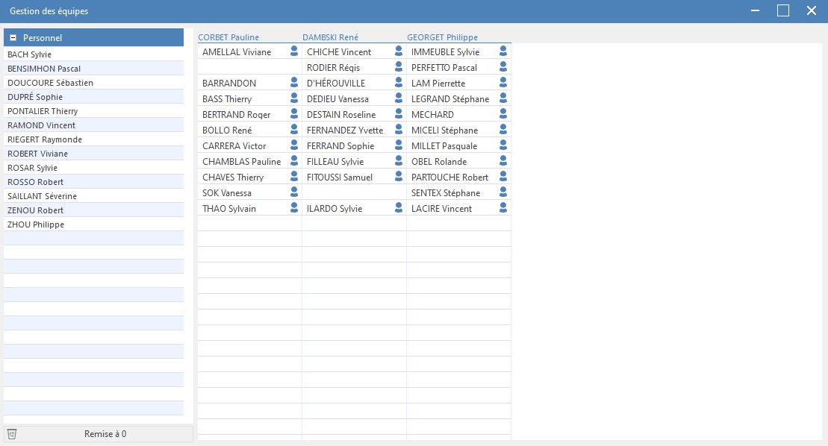Collapse the Personnel list header
This screenshot has height=446, width=828.
coord(13,38)
